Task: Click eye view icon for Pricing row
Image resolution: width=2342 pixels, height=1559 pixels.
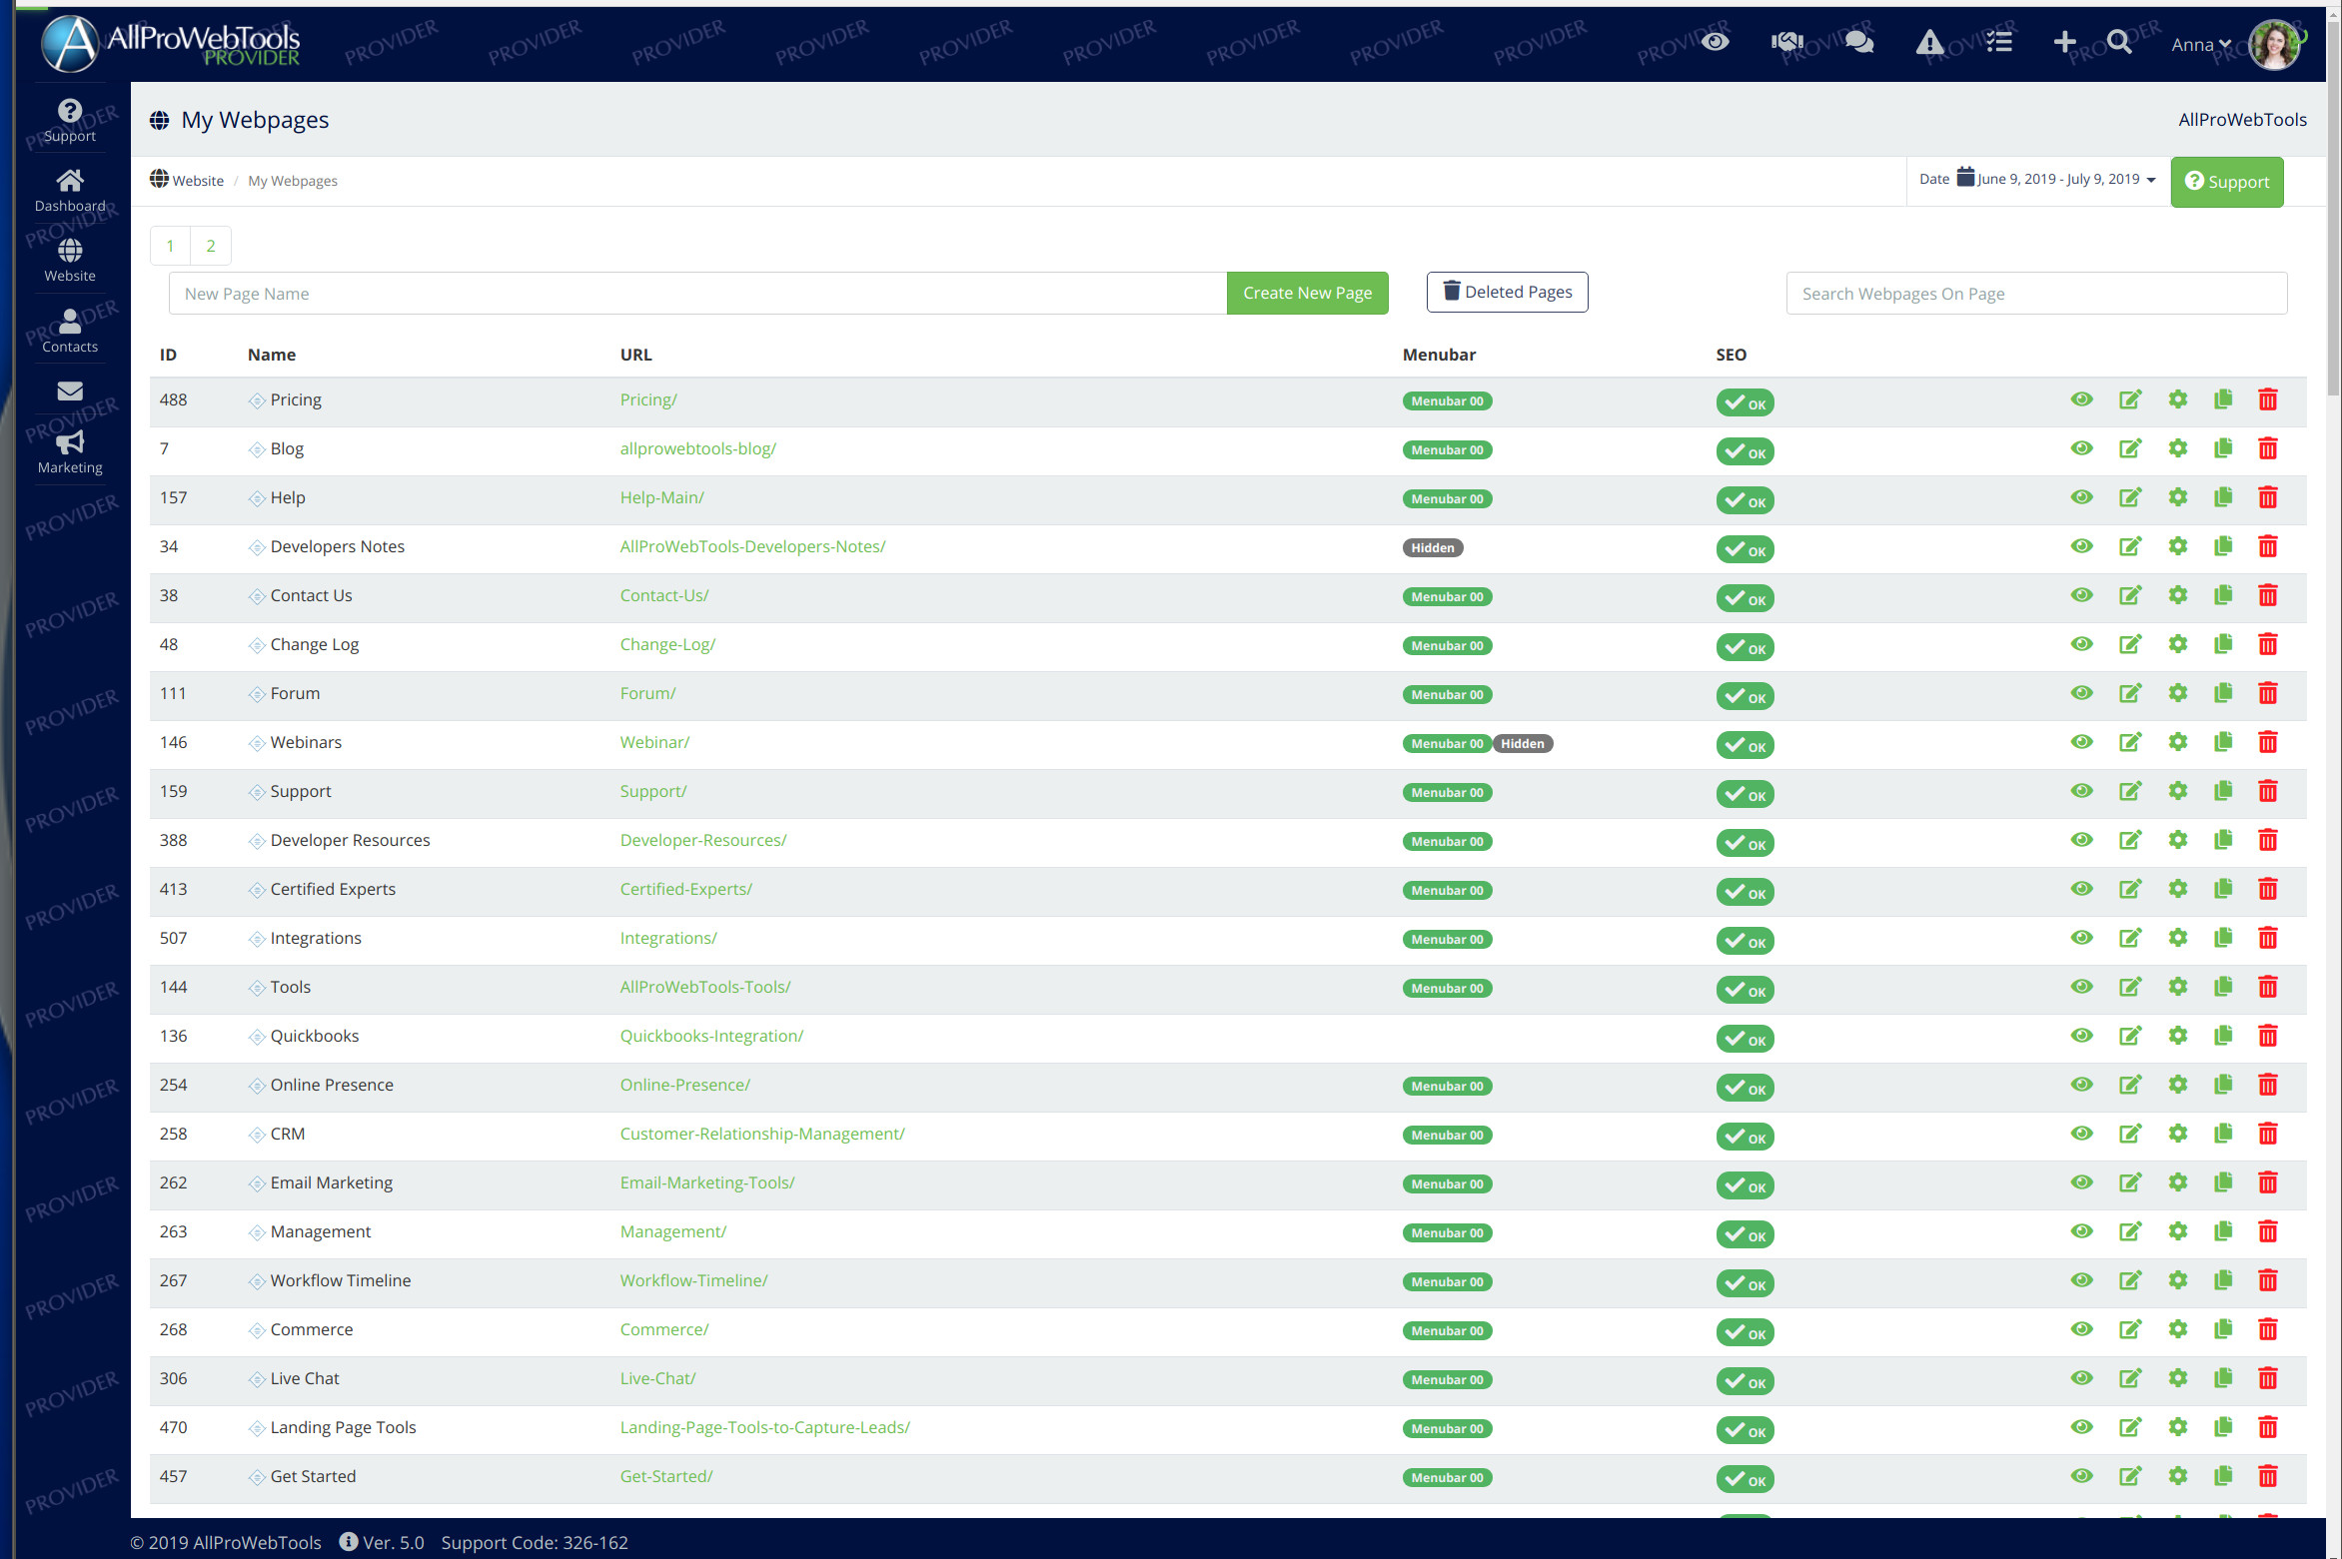Action: (2082, 399)
